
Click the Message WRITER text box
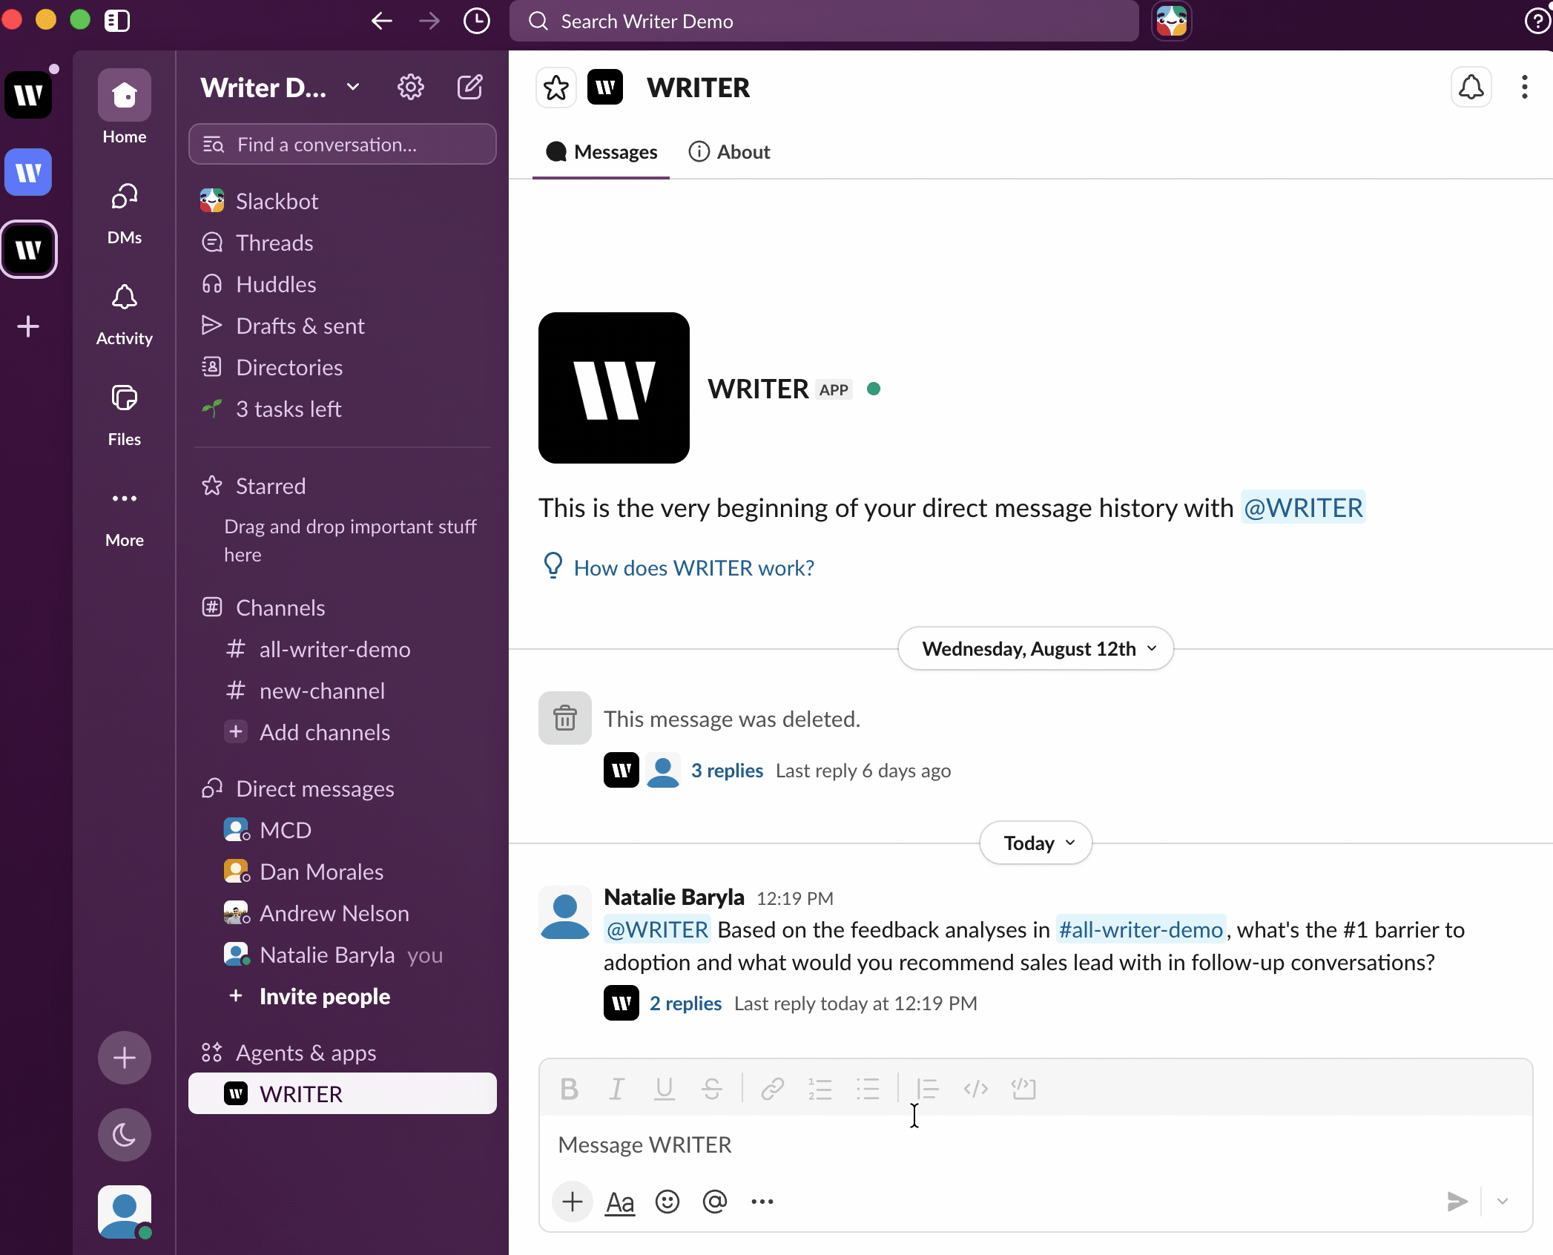coord(1035,1145)
